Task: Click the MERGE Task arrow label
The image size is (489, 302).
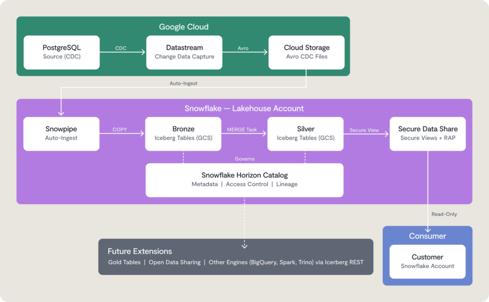Action: click(x=242, y=129)
